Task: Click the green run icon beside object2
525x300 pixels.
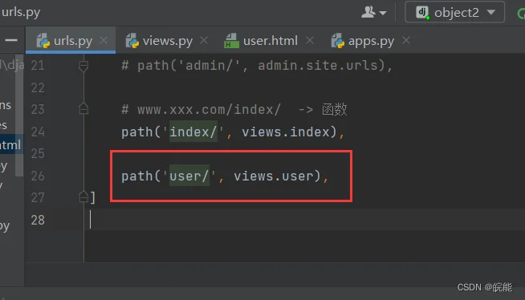Action: coord(521,14)
